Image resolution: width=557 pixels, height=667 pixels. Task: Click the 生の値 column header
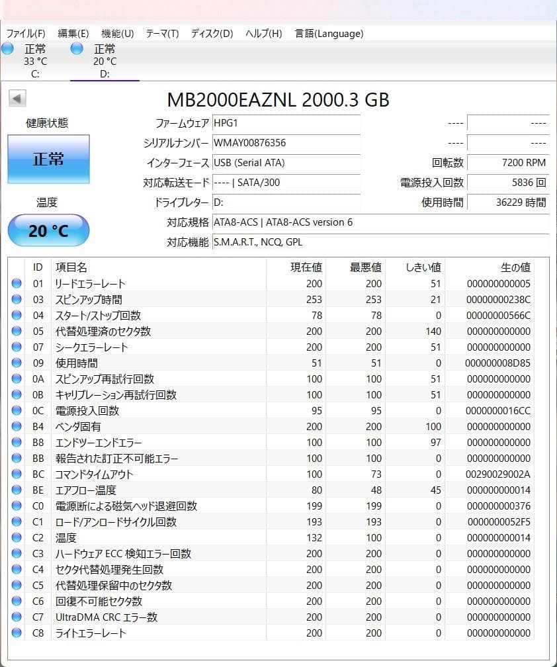click(515, 267)
